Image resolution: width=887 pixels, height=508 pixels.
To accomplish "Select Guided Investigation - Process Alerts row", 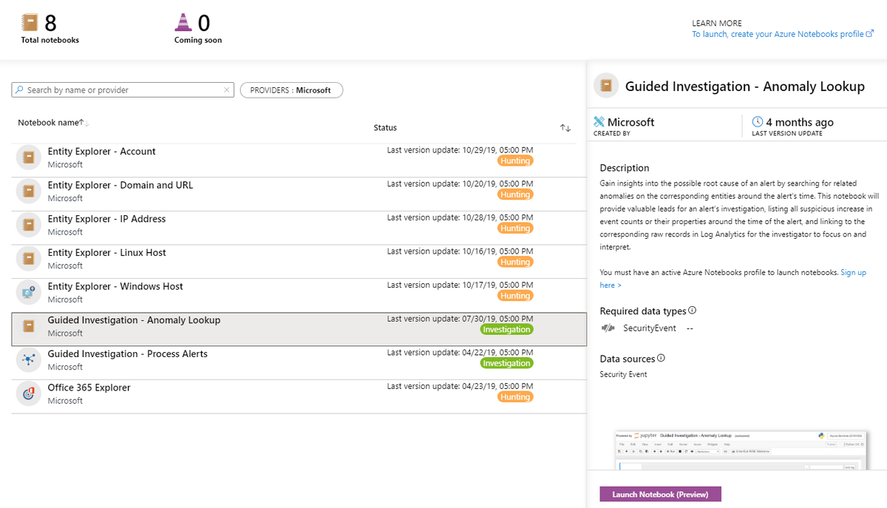I will point(299,363).
